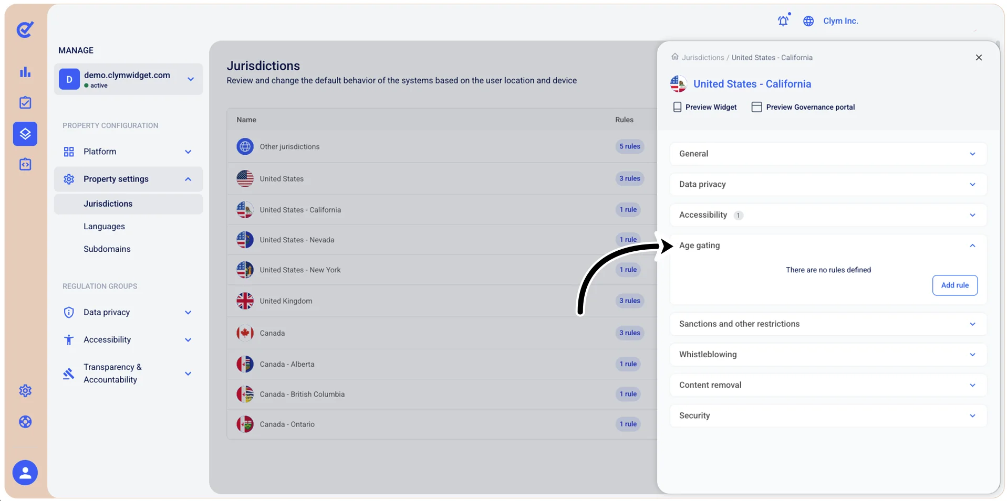This screenshot has height=501, width=1007.
Task: Expand Accessibility regulation group in sidebar
Action: click(x=128, y=340)
